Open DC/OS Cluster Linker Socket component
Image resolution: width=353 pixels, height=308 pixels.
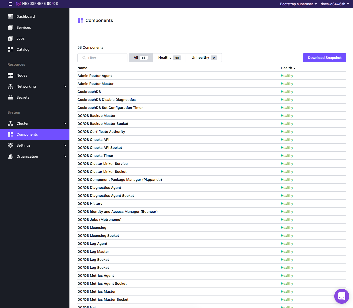point(102,172)
